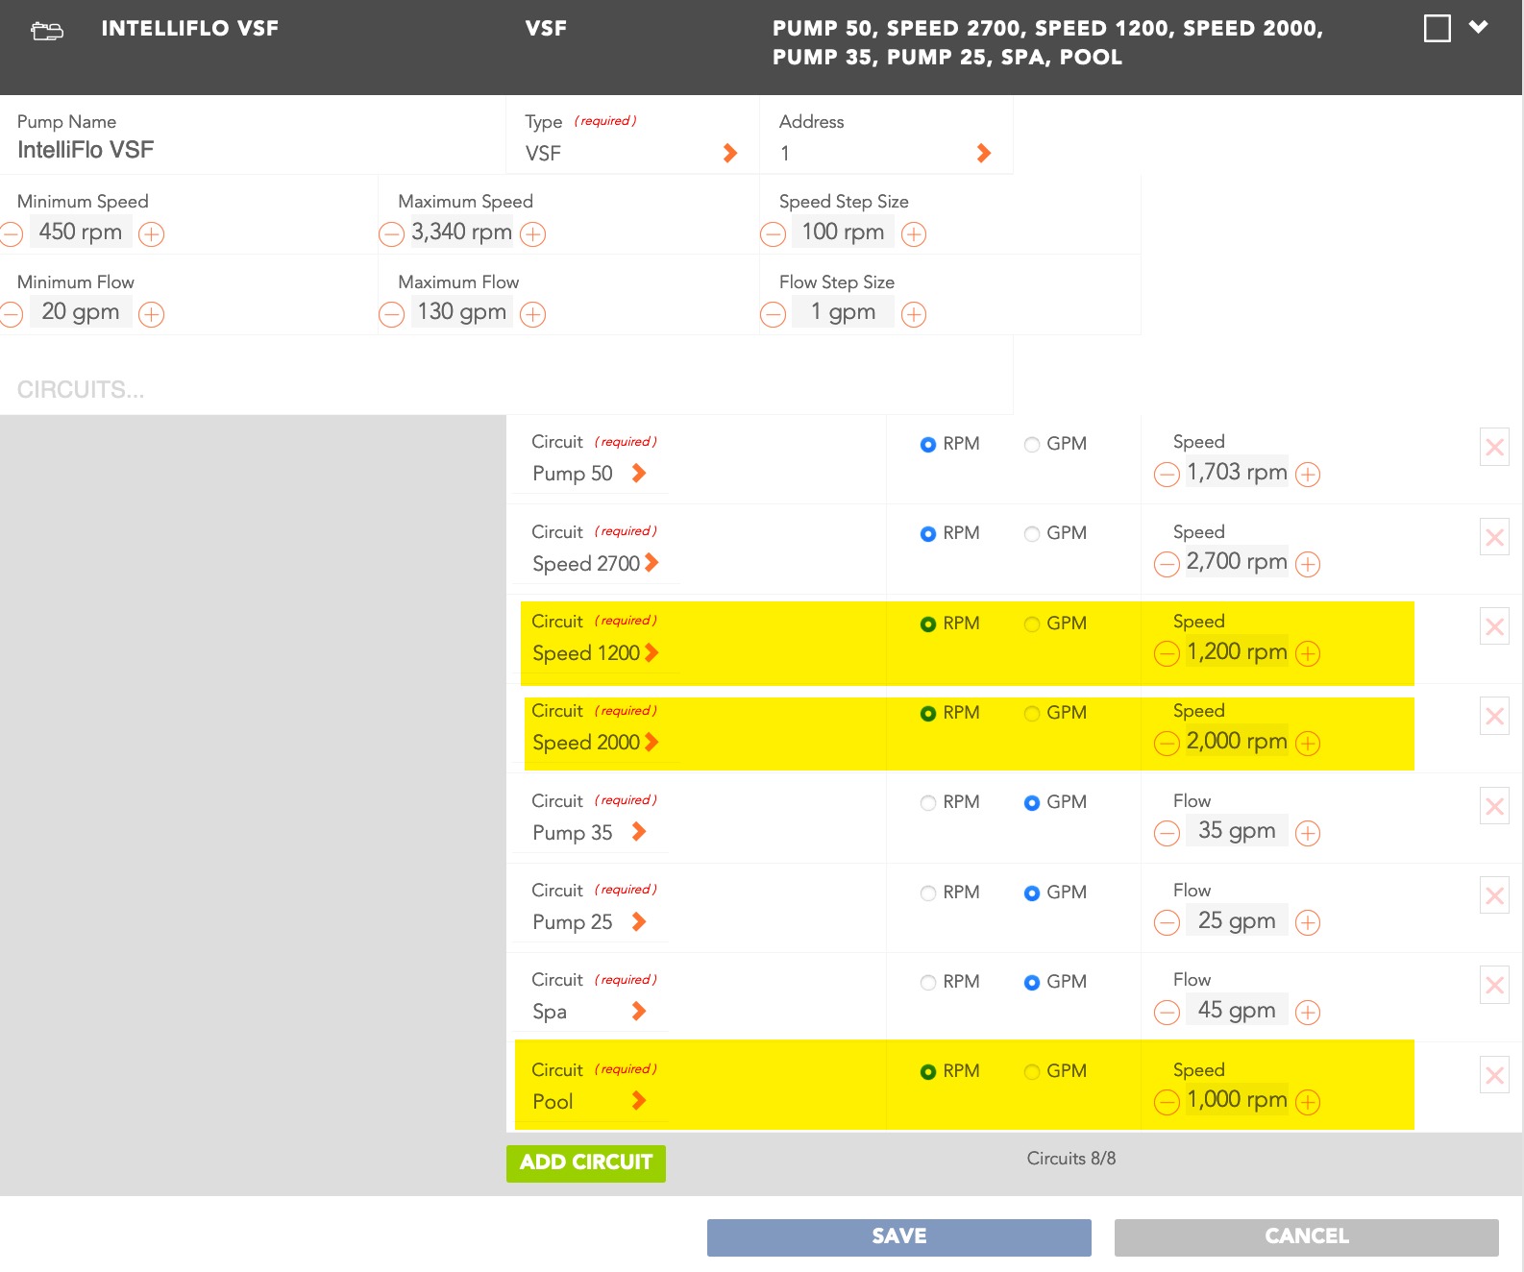Click the CIRCUITS... section heading
The height and width of the screenshot is (1272, 1524).
click(81, 389)
